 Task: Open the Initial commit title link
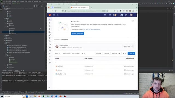64,46
